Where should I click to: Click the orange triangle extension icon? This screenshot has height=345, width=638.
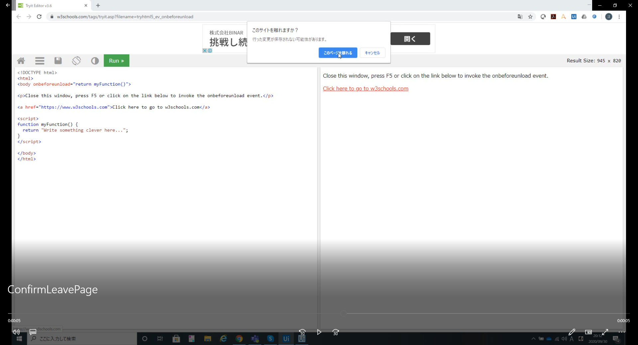click(x=564, y=17)
